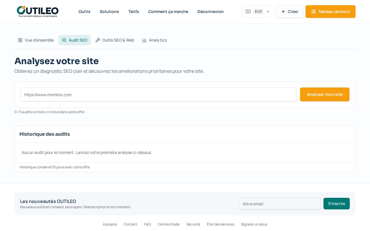The height and width of the screenshot is (231, 370).
Task: Switch to the Analytics tab
Action: (155, 40)
